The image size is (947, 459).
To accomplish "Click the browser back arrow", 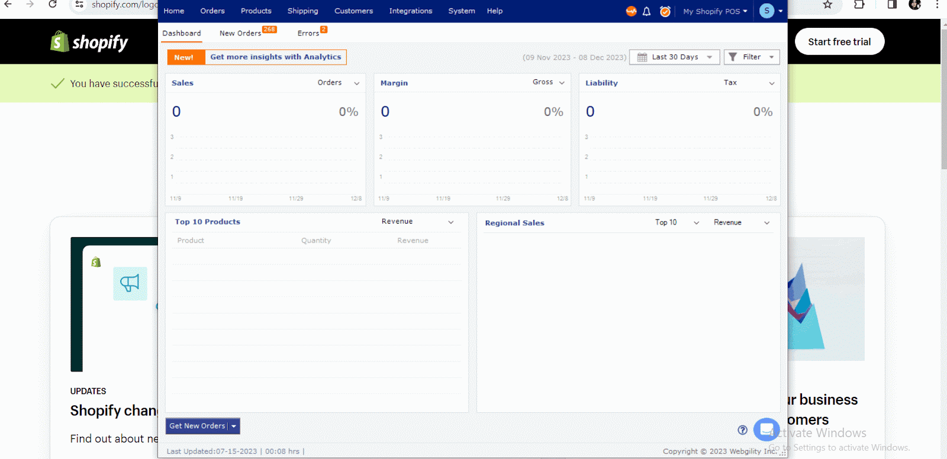I will pyautogui.click(x=8, y=5).
